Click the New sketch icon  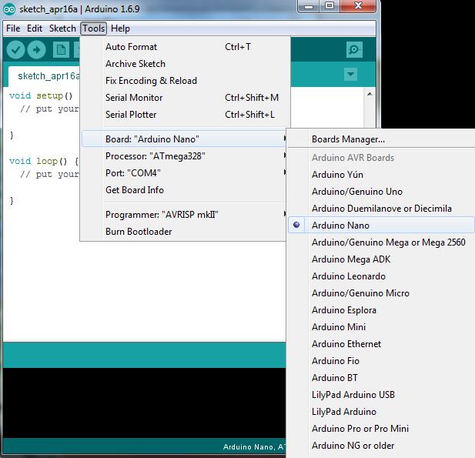[x=61, y=50]
